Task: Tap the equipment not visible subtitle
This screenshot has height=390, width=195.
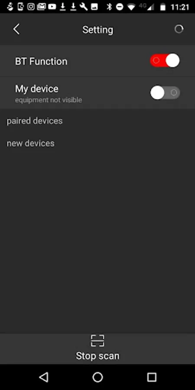Action: click(49, 100)
